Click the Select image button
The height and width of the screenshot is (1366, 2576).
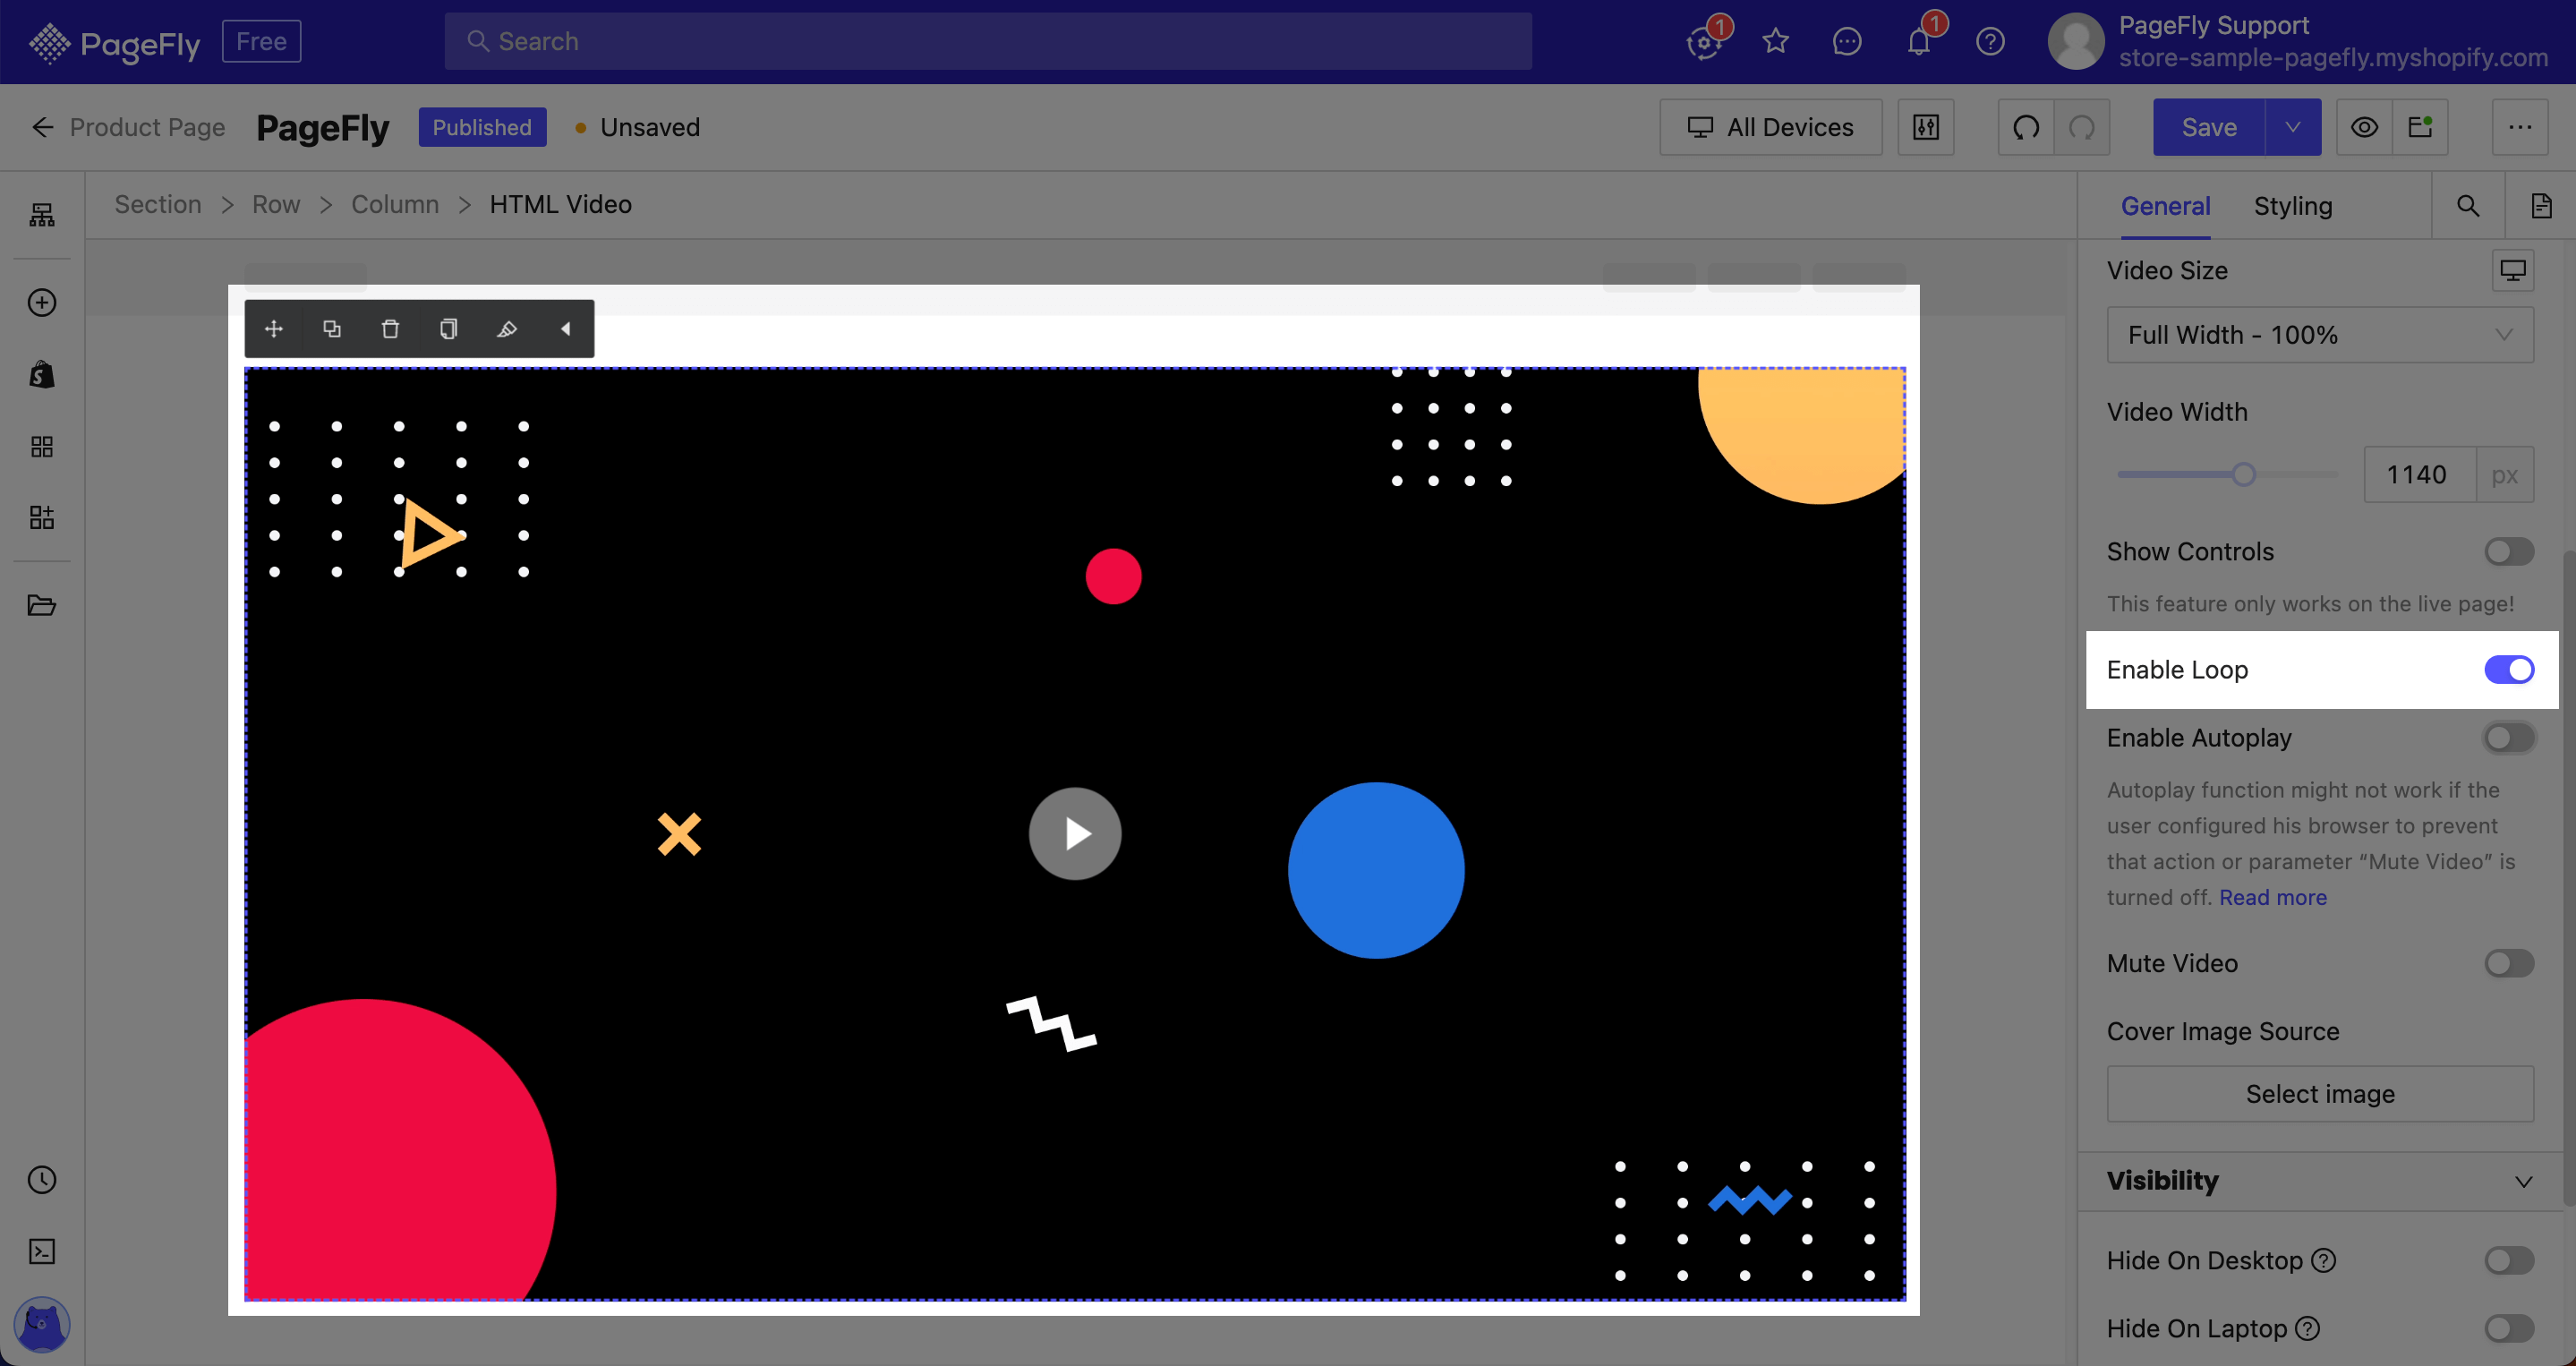point(2320,1094)
